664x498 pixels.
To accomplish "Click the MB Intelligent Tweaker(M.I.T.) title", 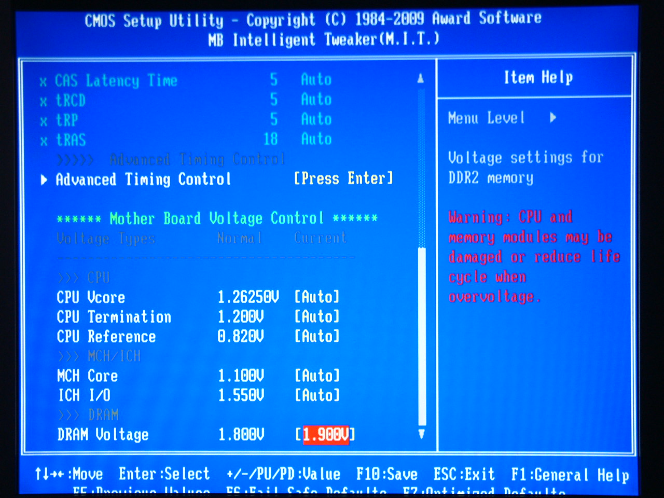I will click(324, 39).
